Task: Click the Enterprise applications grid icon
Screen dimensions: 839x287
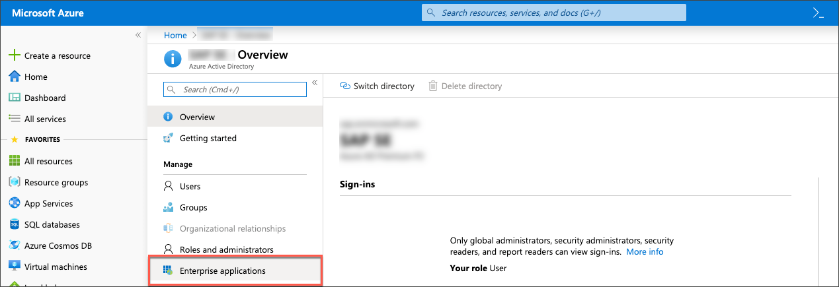Action: point(168,271)
